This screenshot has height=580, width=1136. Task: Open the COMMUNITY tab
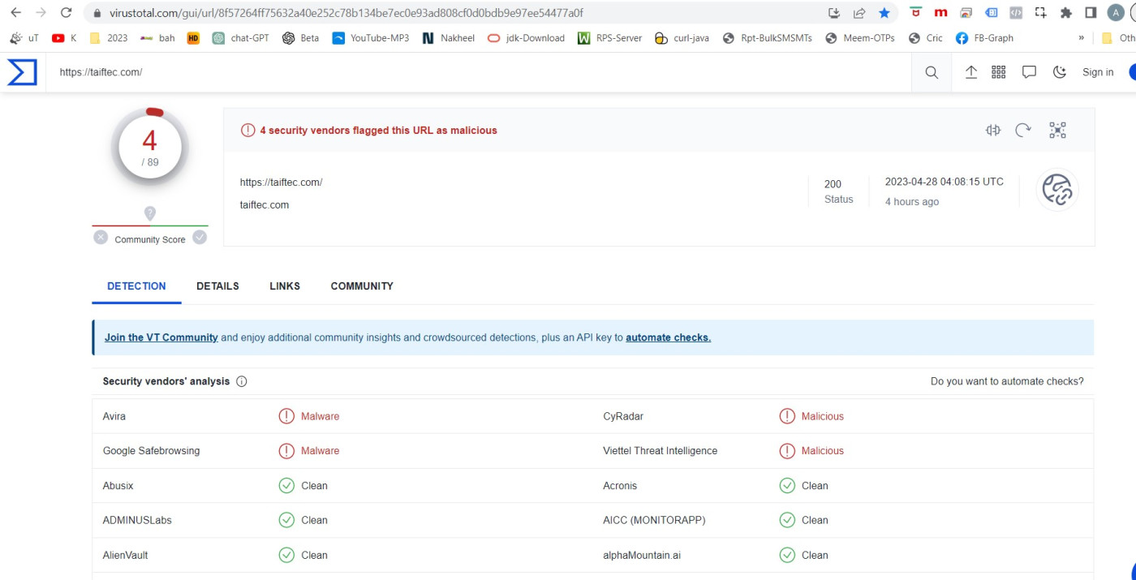click(362, 286)
